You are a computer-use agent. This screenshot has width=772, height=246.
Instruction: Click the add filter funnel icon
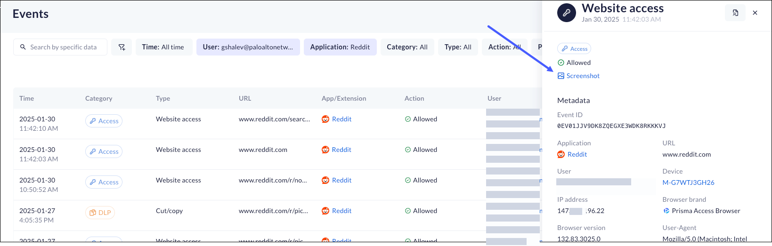[122, 47]
